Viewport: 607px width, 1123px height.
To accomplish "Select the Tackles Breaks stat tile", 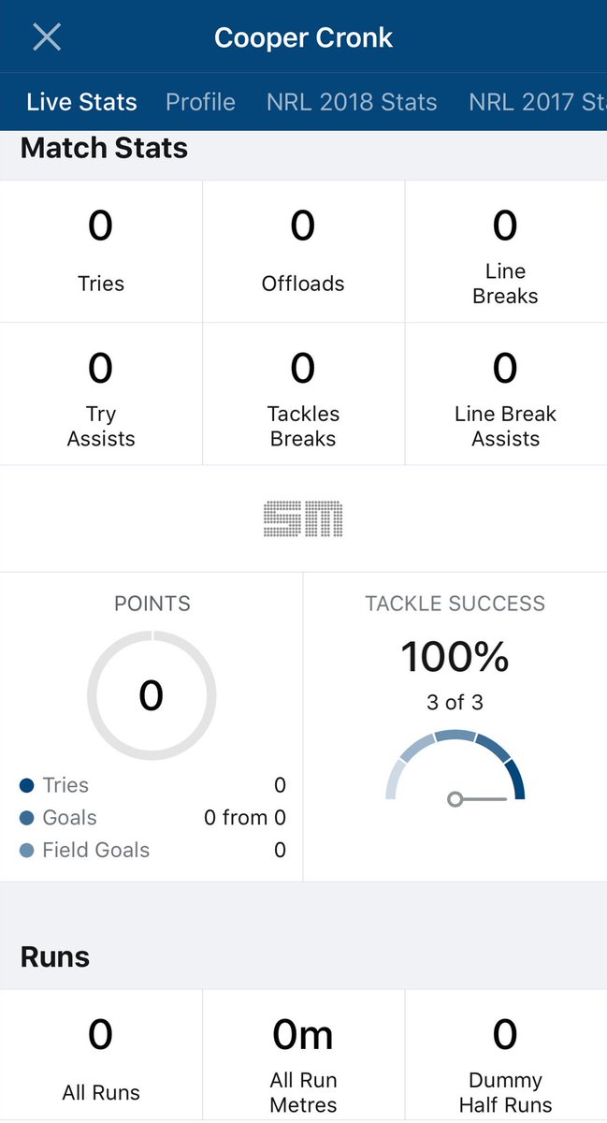I will [x=303, y=394].
